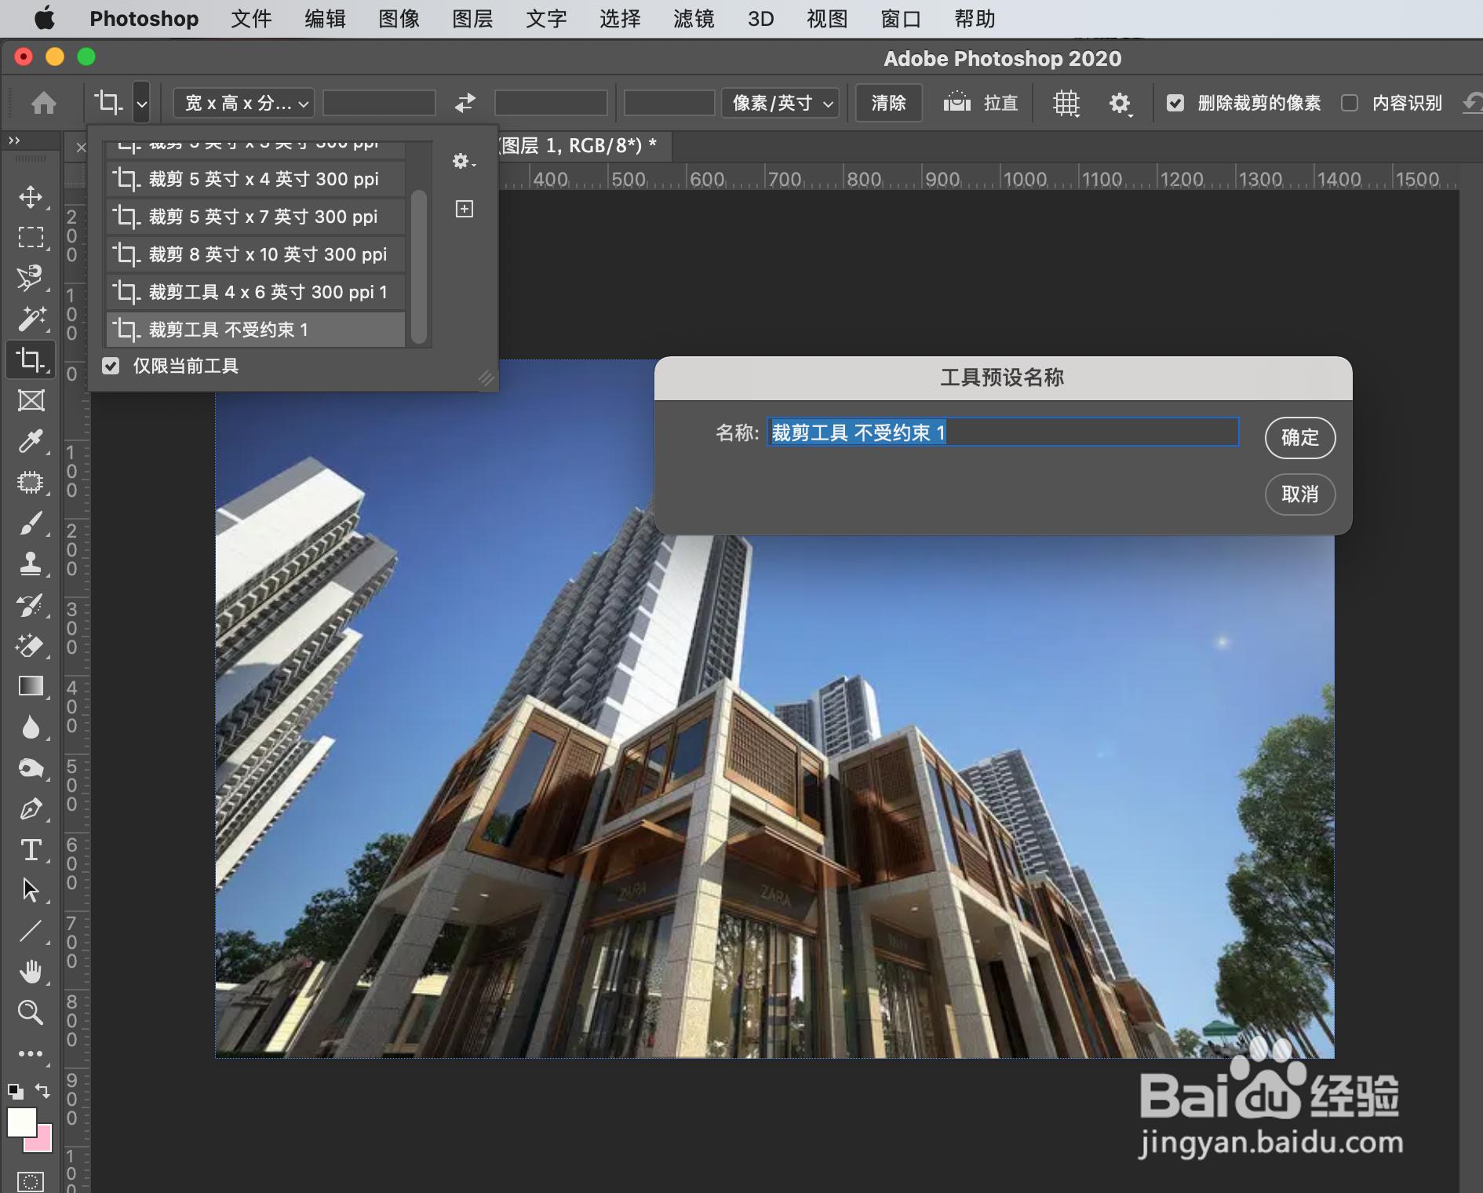The height and width of the screenshot is (1193, 1483).
Task: Open the 编辑 menu
Action: pos(325,19)
